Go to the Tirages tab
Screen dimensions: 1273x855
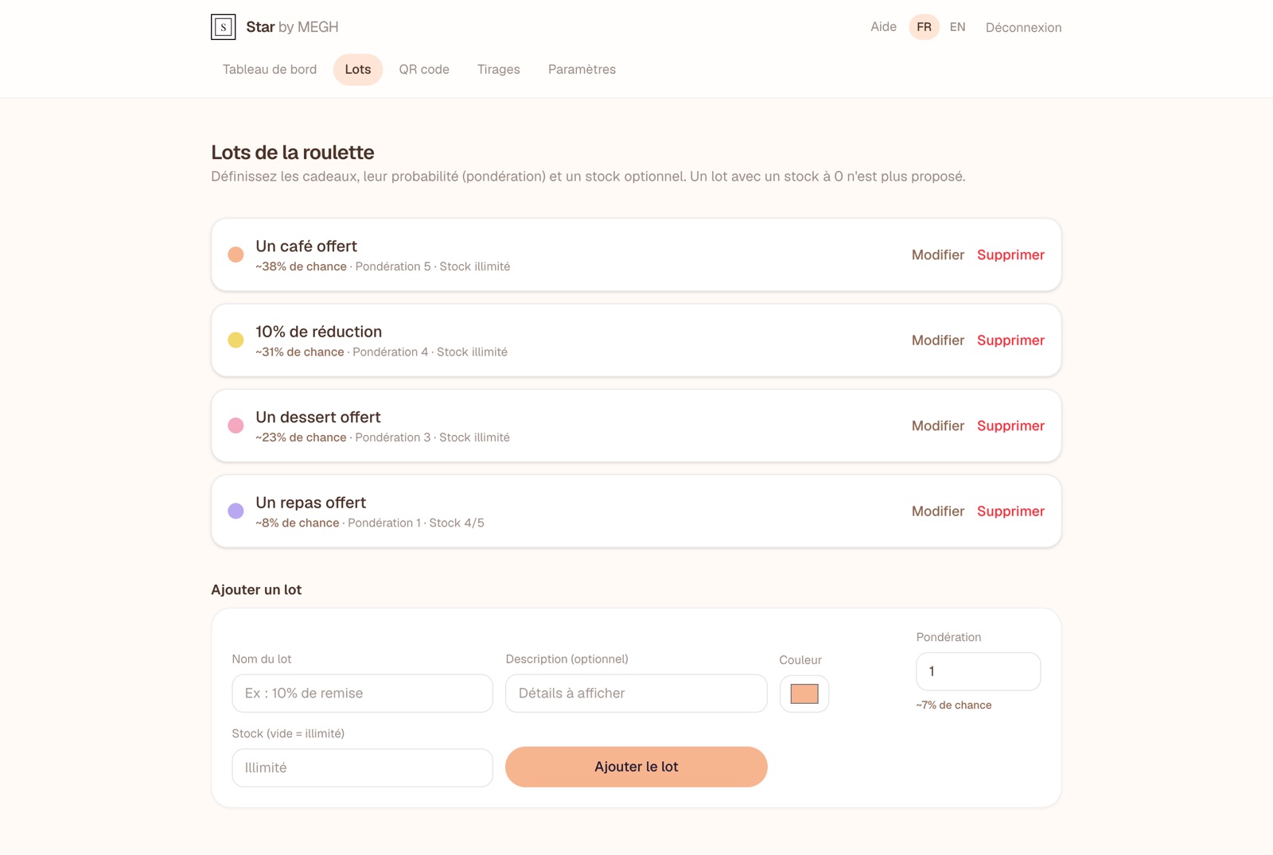(x=499, y=69)
